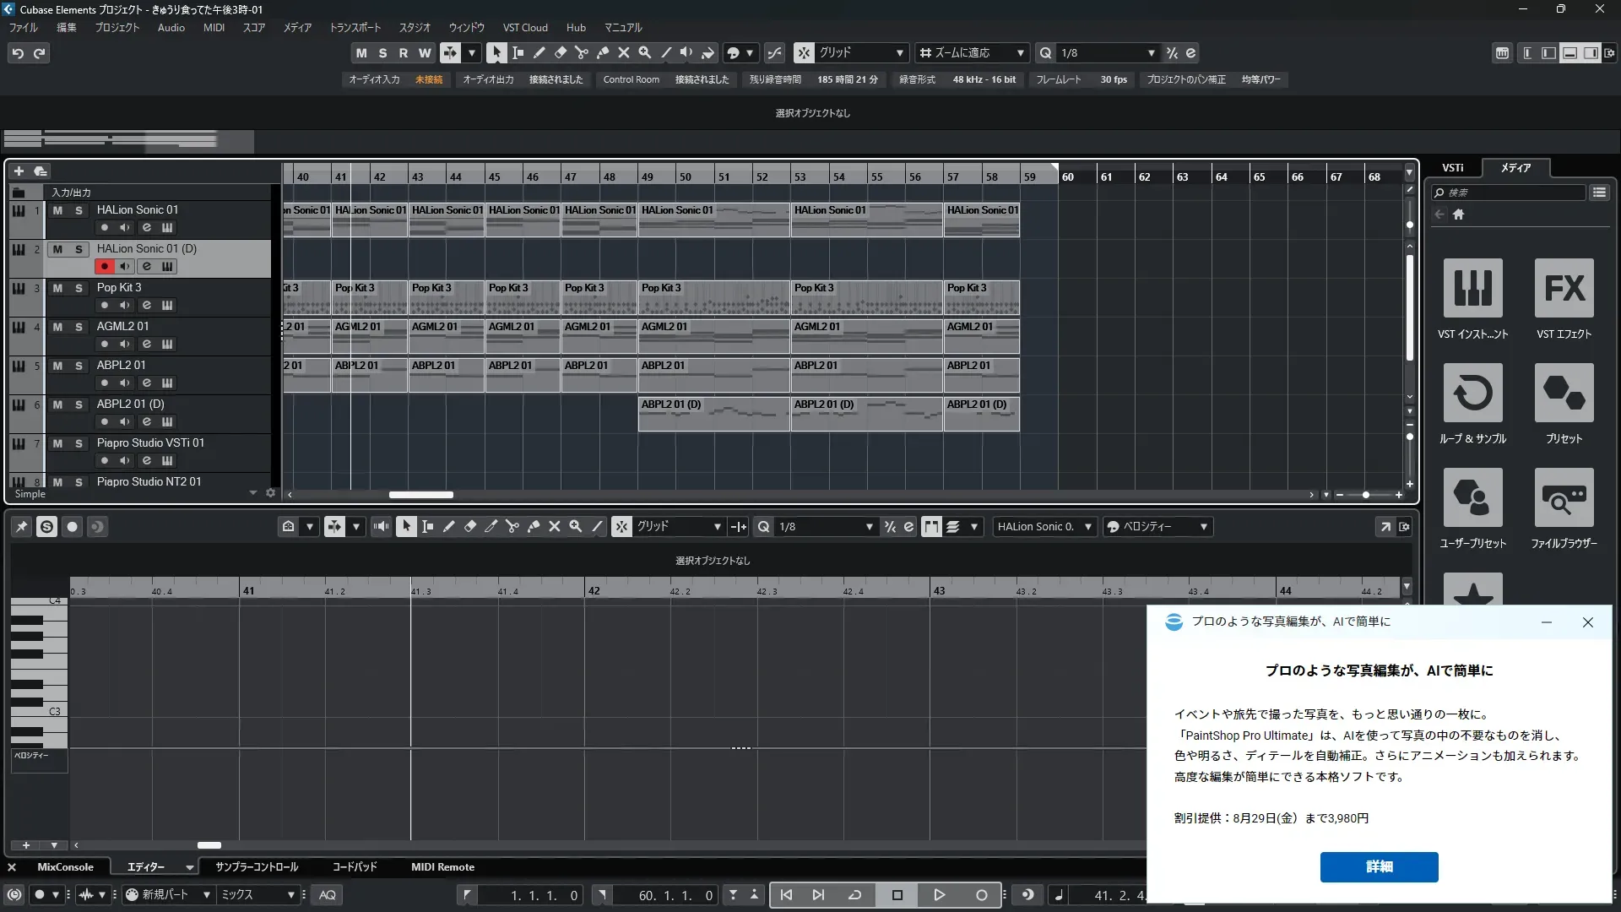Open the VST Effects FX tile
This screenshot has height=912, width=1621.
pos(1564,288)
